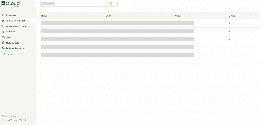Click the Excluded Resources icon

[3, 48]
